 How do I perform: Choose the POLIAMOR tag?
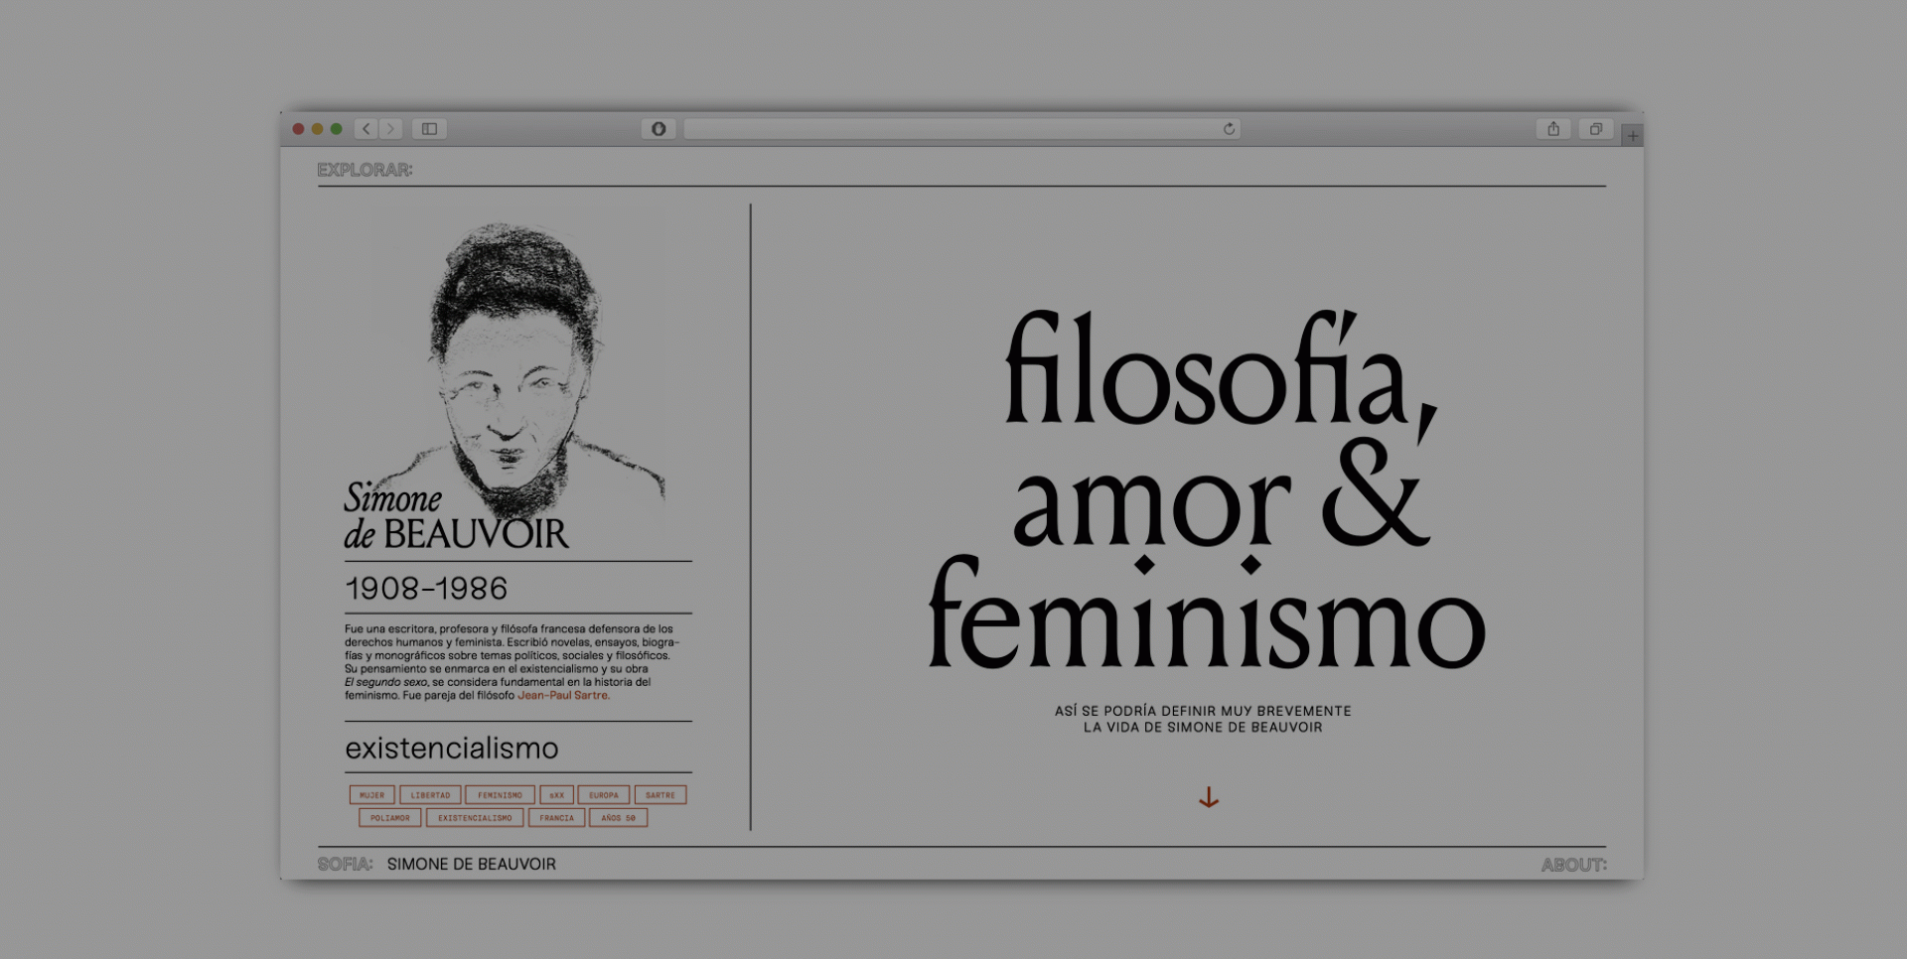(x=389, y=818)
